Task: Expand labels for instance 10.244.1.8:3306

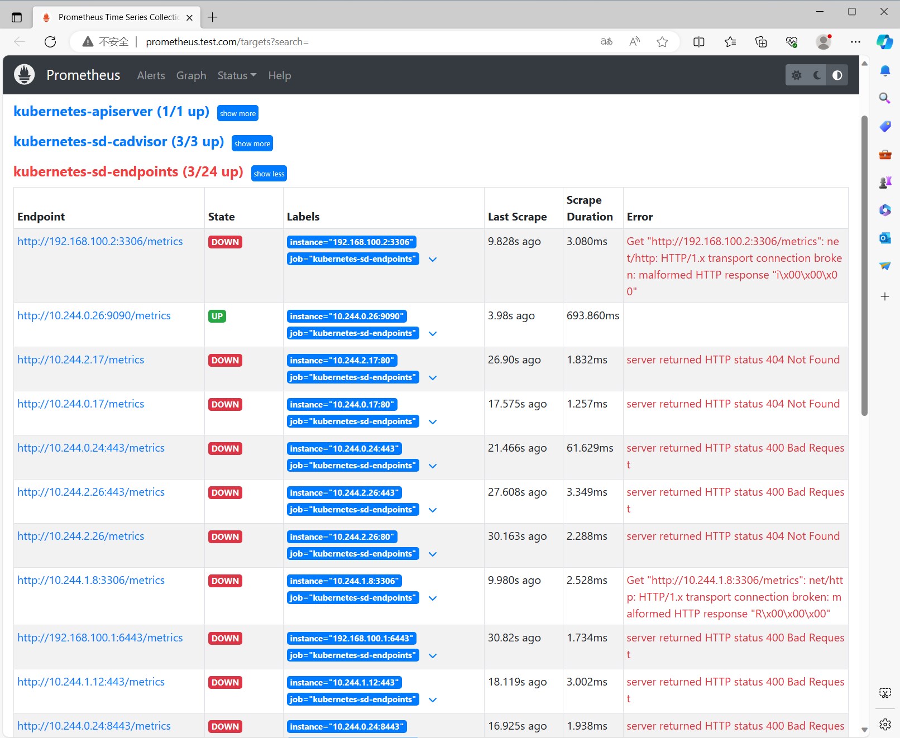Action: point(433,598)
